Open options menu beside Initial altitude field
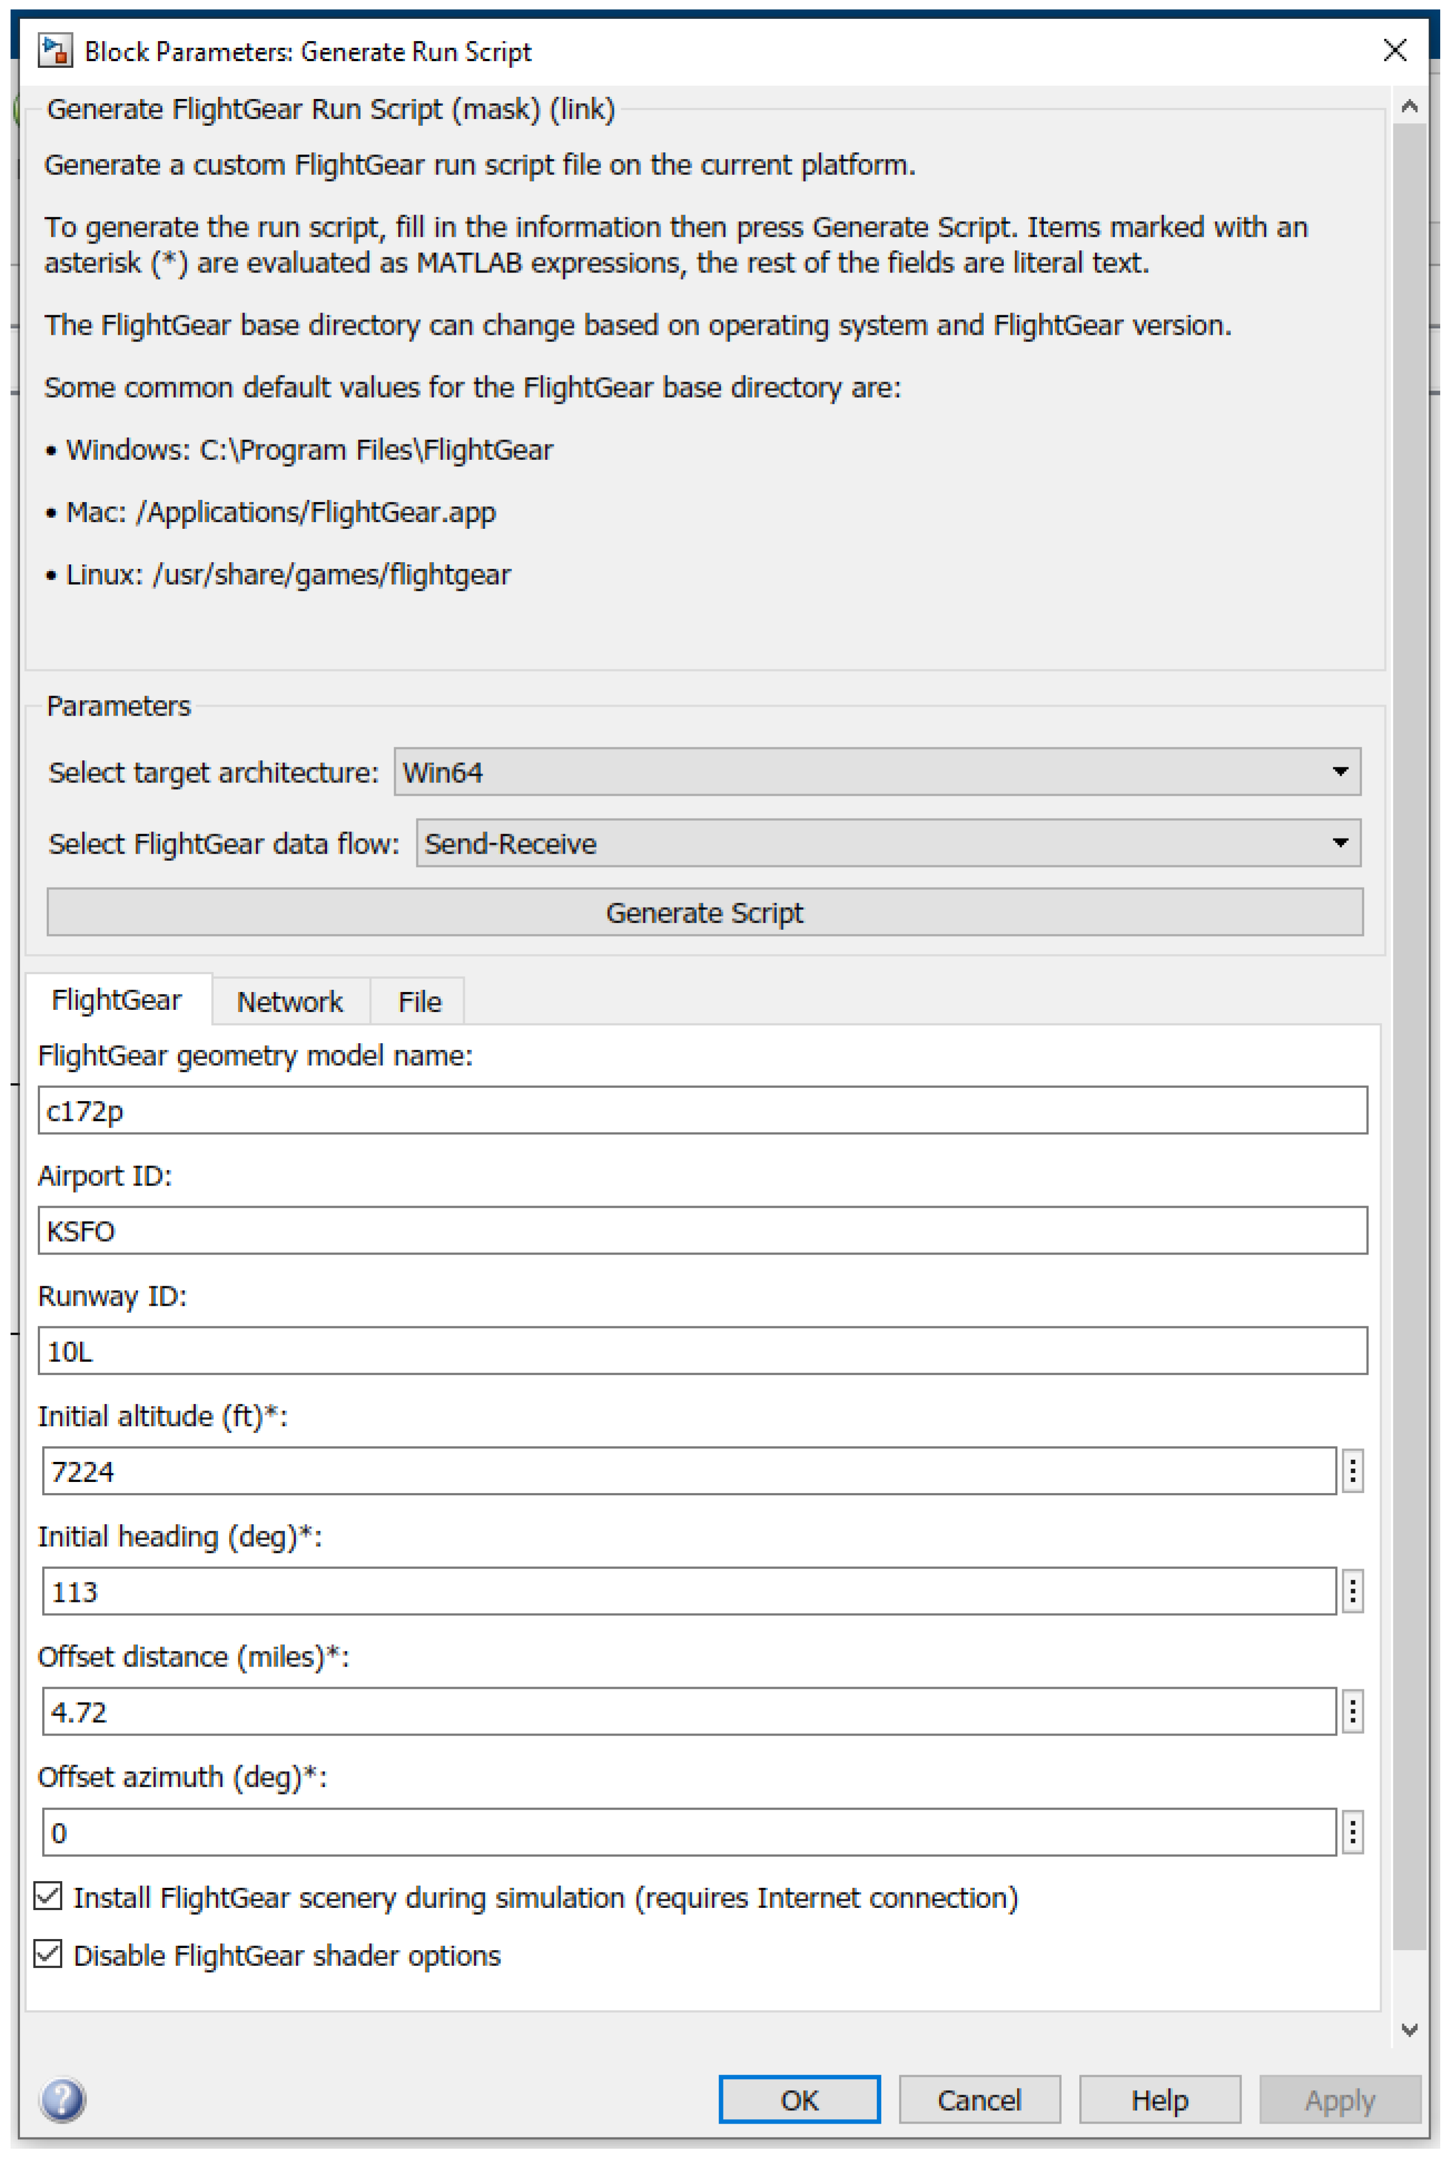 click(1352, 1470)
